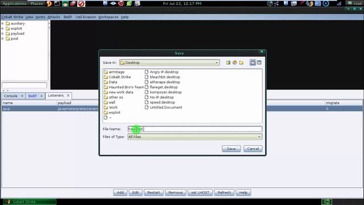Screen dimensions: 364x205
Task: Jump to the Home folder in Save dialog
Action: coord(235,63)
